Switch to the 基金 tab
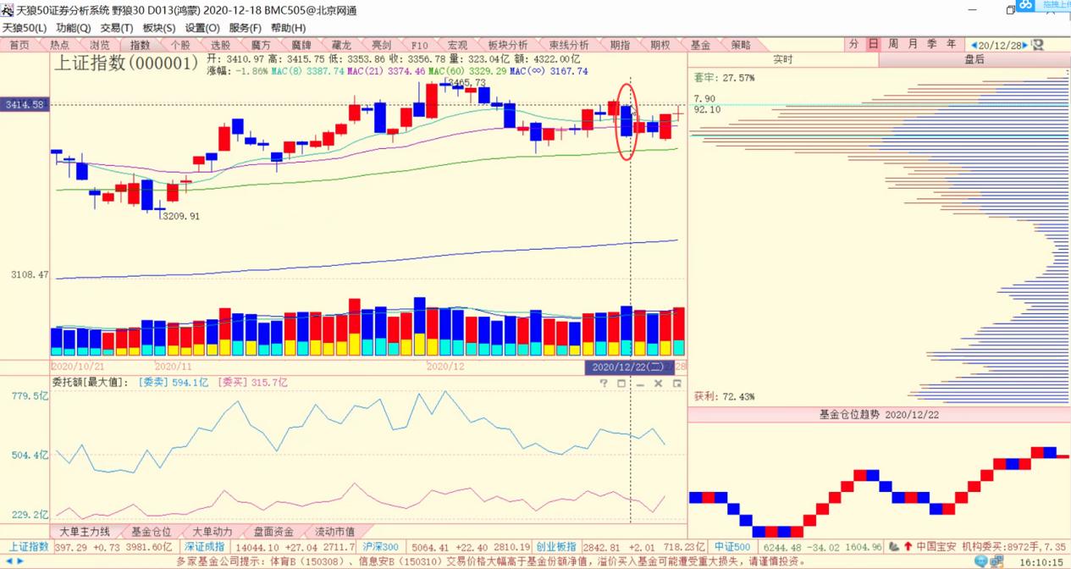The image size is (1071, 569). click(700, 45)
